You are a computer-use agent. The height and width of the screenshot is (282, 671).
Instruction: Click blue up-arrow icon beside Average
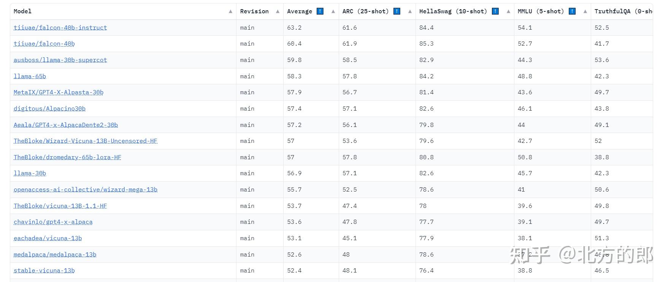[x=320, y=11]
